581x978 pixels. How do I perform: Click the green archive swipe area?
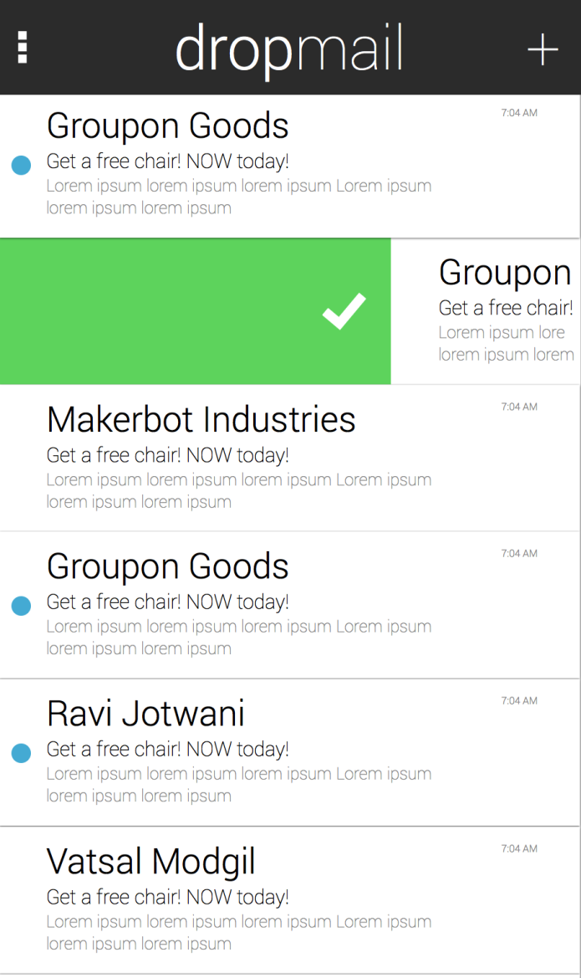pyautogui.click(x=195, y=311)
